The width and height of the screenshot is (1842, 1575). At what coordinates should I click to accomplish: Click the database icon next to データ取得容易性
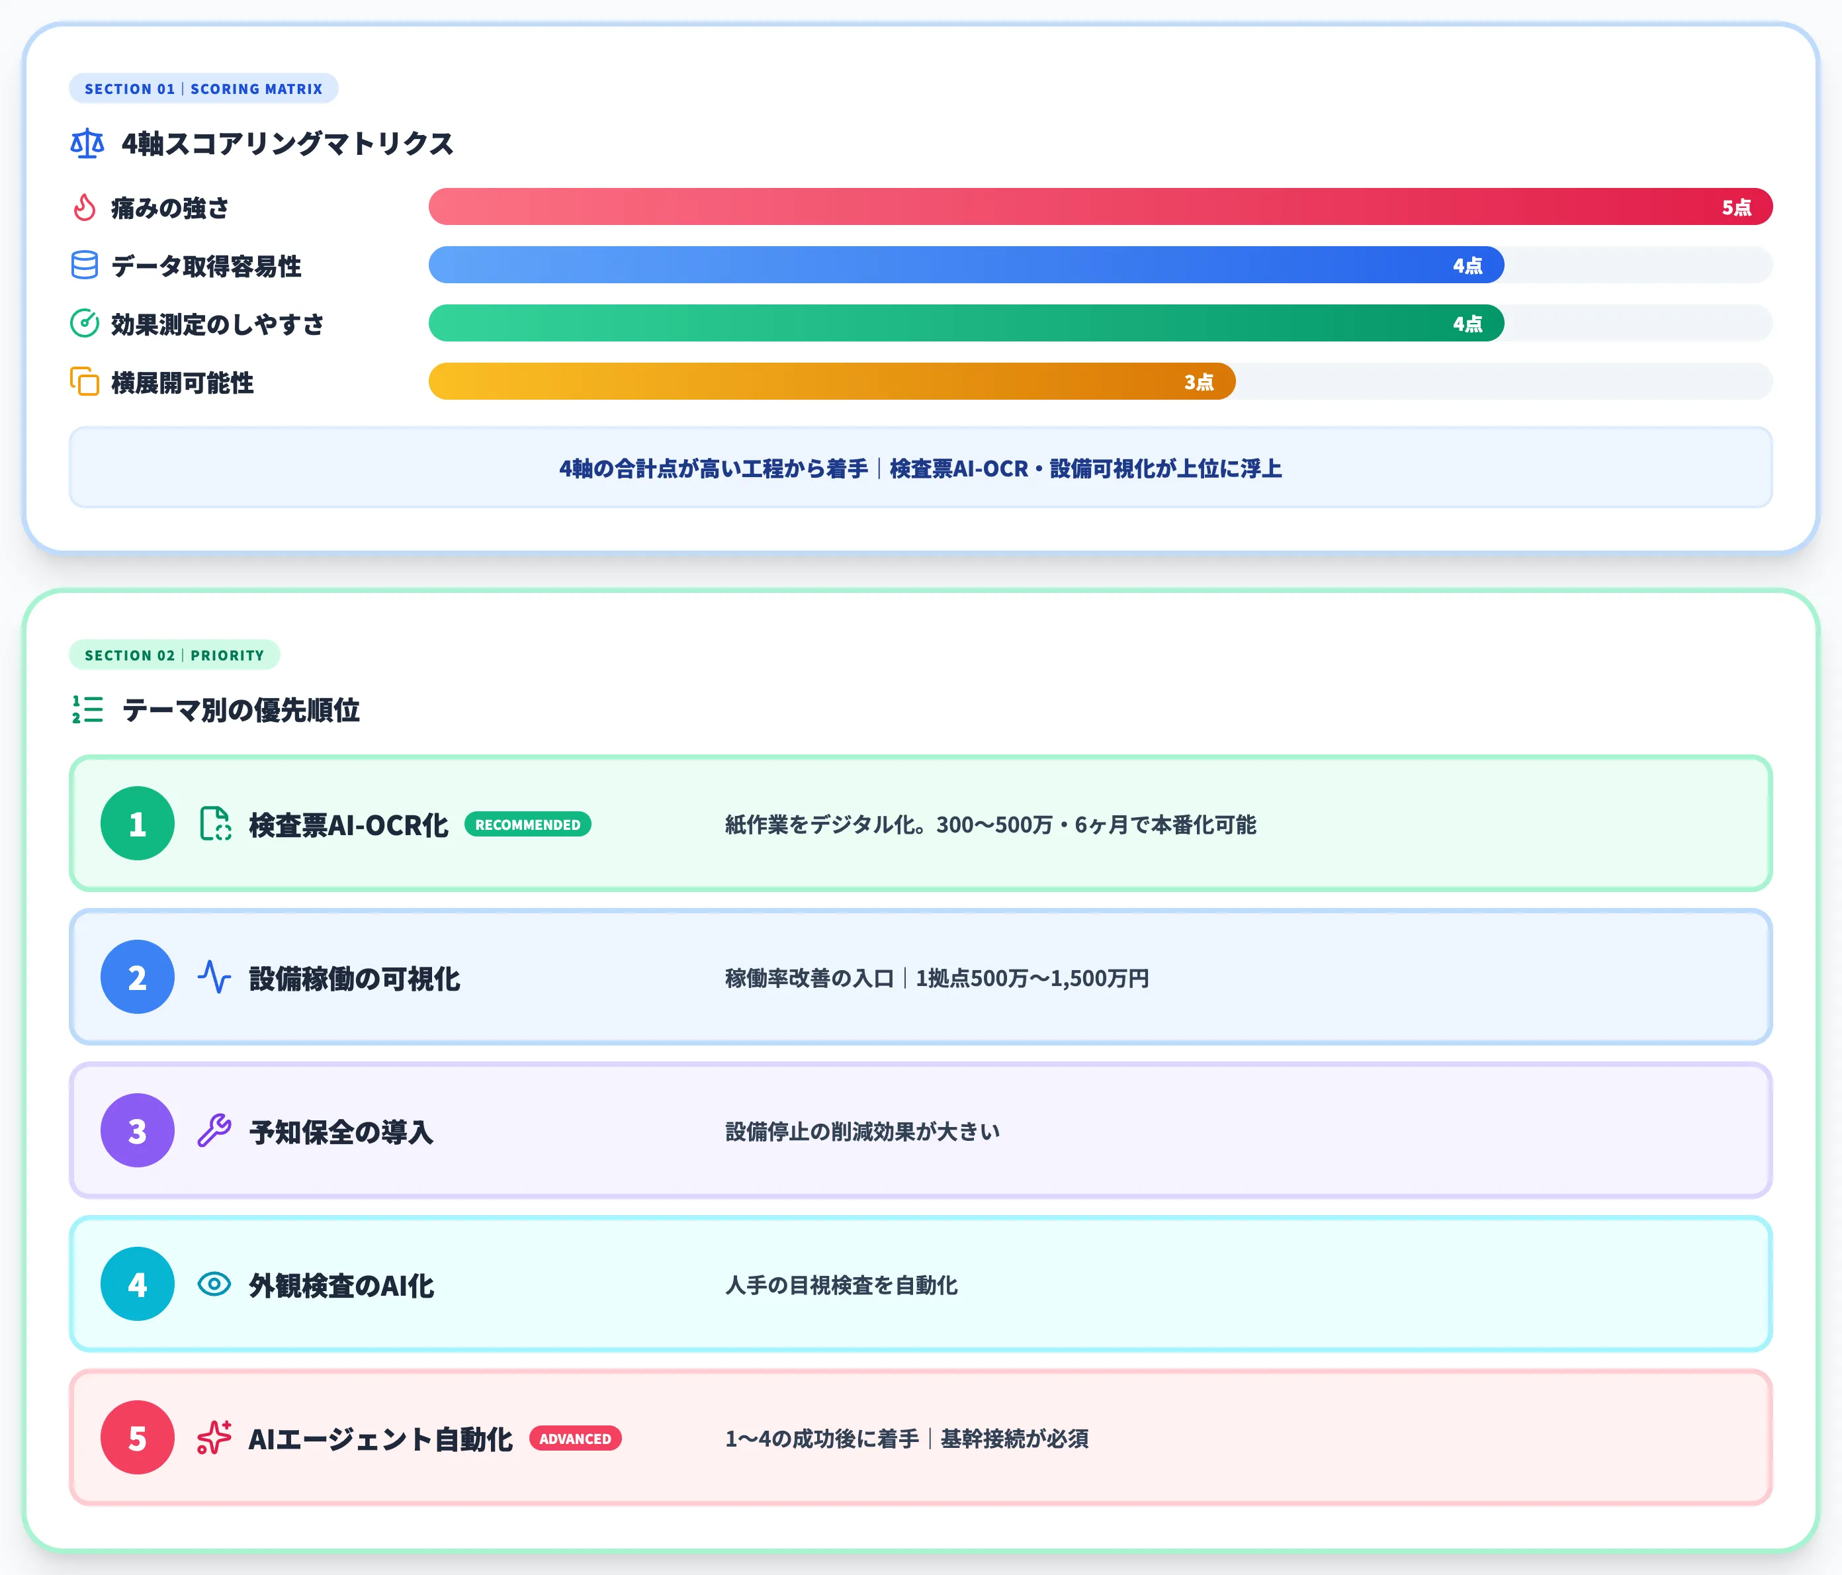[x=85, y=265]
